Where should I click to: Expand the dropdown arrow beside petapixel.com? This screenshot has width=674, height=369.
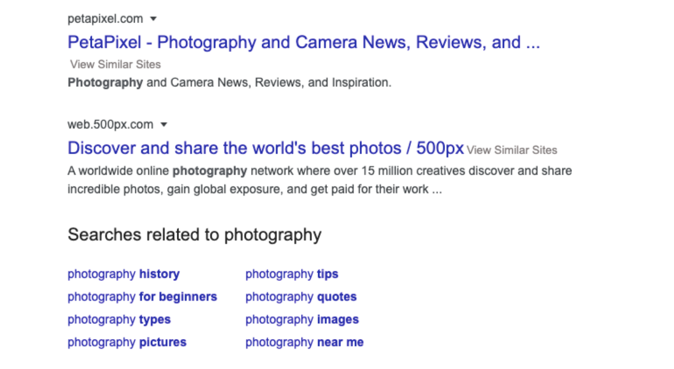154,19
